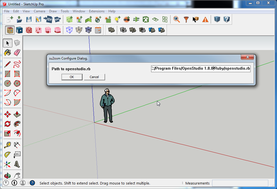Click the Open OpenStudio model icon
The width and height of the screenshot is (277, 189).
(19, 19)
